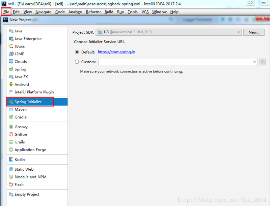Click the Java Enterprise icon

tap(11, 39)
